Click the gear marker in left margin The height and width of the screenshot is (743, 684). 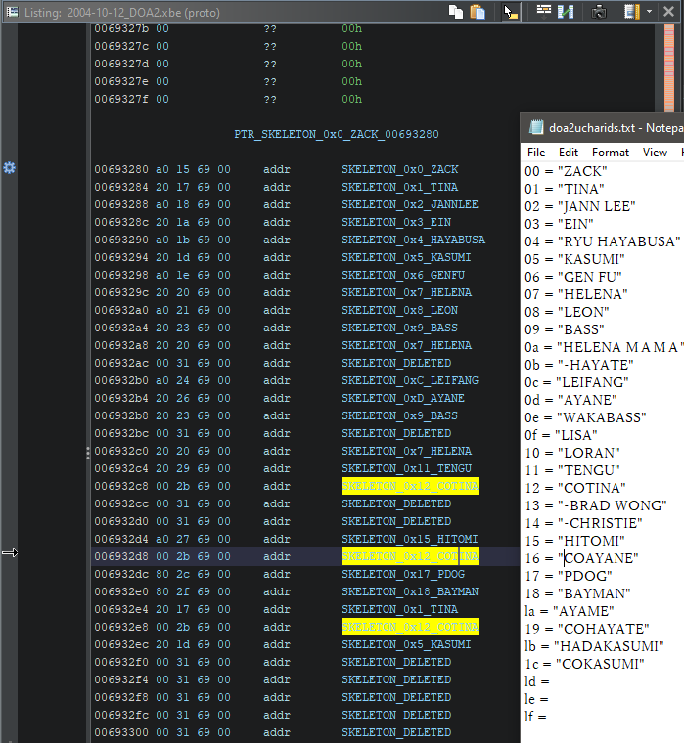[9, 168]
